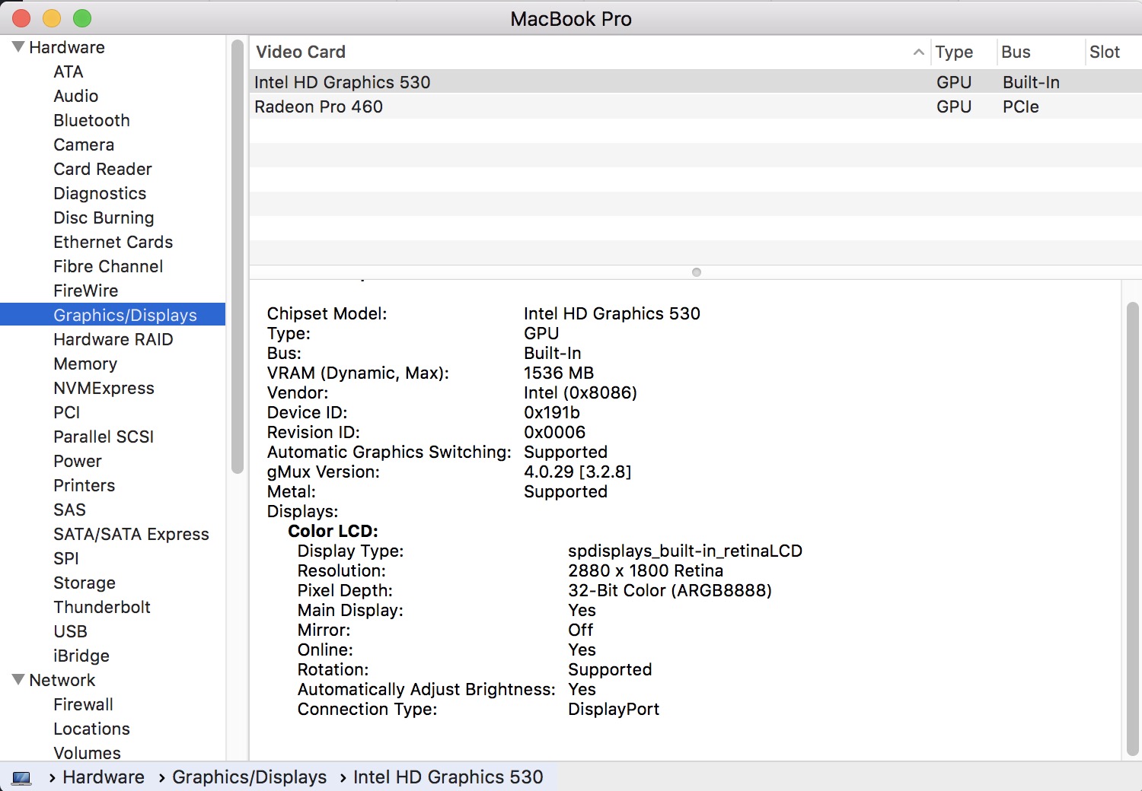Click the gMux Version value
Viewport: 1142px width, 791px height.
[578, 472]
